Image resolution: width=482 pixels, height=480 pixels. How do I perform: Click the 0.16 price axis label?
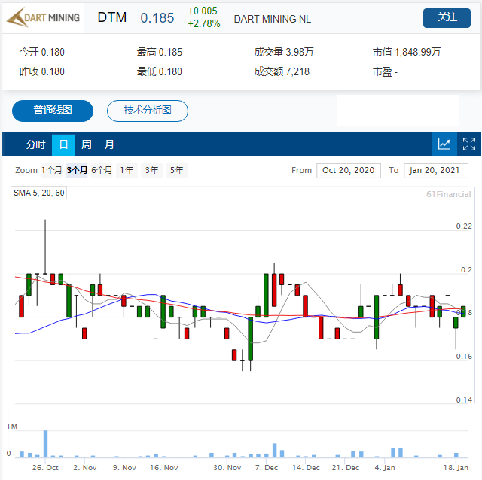point(464,357)
